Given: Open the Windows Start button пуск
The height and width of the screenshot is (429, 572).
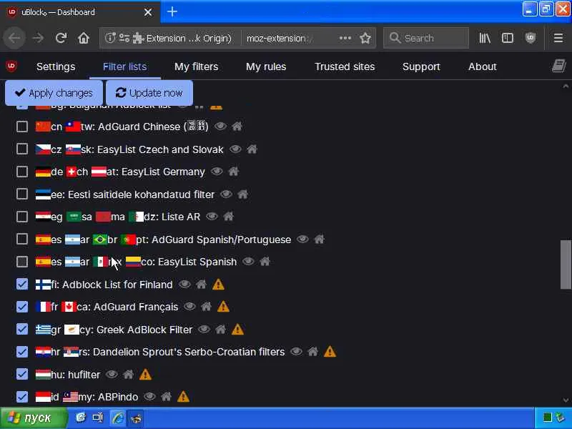Looking at the screenshot, I should click(33, 418).
